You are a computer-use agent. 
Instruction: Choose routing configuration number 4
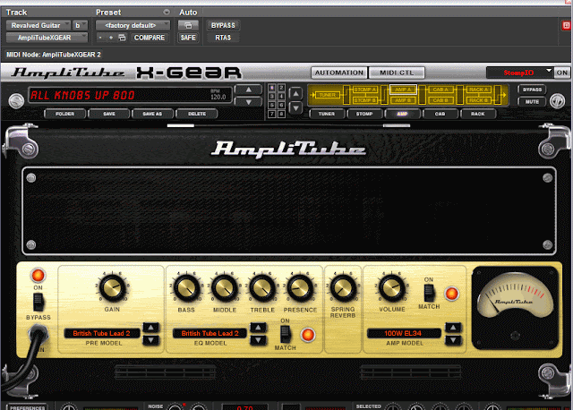coord(281,97)
